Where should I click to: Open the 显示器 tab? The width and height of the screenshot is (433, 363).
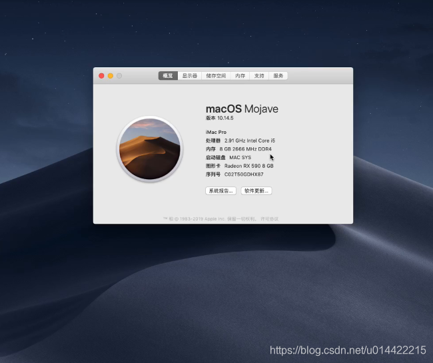tap(189, 76)
